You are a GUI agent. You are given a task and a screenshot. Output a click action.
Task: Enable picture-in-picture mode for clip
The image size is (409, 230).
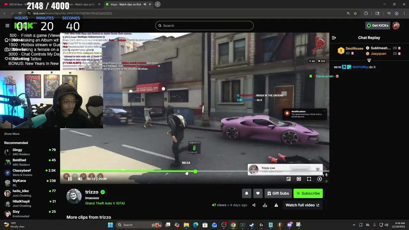pyautogui.click(x=289, y=179)
